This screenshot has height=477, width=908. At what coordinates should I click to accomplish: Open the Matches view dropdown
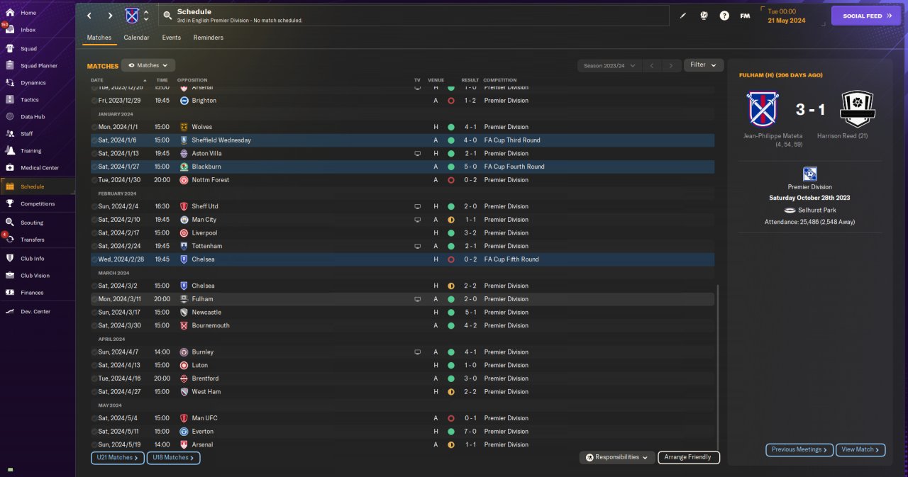(148, 65)
